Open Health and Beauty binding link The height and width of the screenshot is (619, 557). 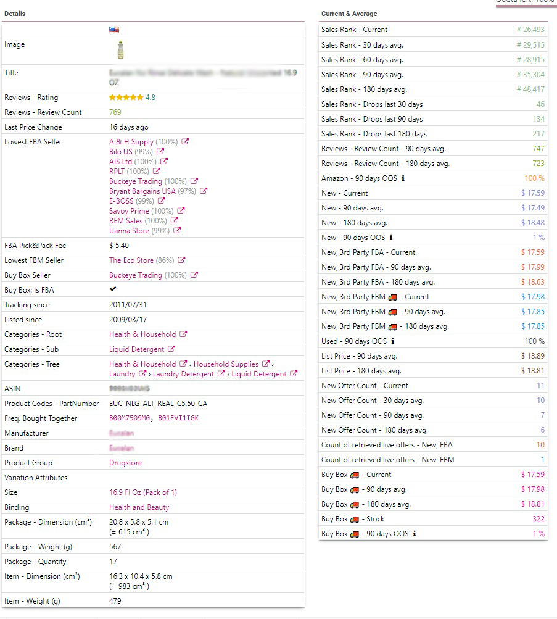139,507
